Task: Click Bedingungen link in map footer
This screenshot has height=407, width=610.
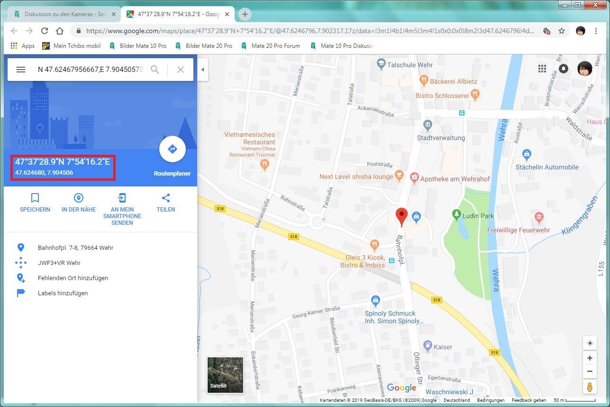Action: [x=491, y=400]
